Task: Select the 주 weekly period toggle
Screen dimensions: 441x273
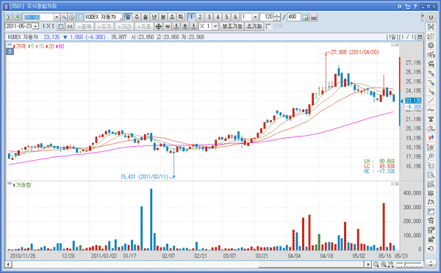Action: click(x=137, y=17)
